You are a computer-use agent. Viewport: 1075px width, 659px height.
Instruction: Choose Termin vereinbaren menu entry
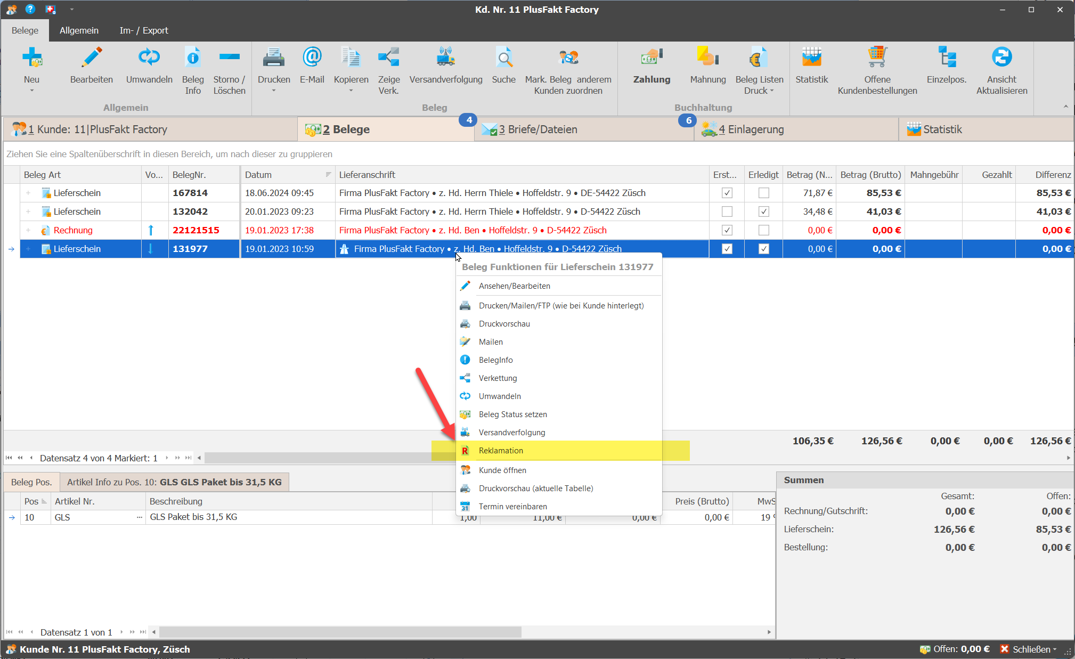click(x=559, y=507)
